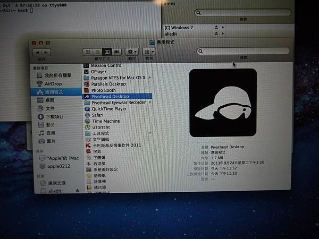The height and width of the screenshot is (239, 319).
Task: Switch Finder to column view
Action: pyautogui.click(x=107, y=52)
